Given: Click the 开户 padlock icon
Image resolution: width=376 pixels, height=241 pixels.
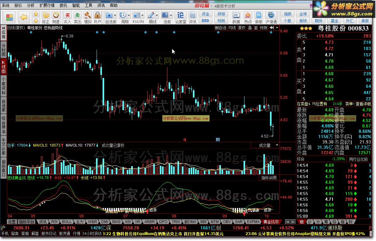Looking at the screenshot, I should tap(97, 15).
